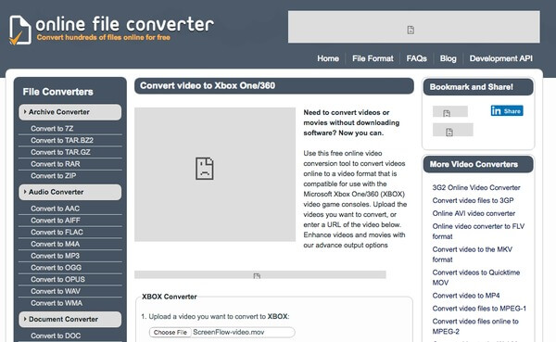Click the broken ad strip above XBOX Converter
Image resolution: width=556 pixels, height=342 pixels.
coord(259,275)
